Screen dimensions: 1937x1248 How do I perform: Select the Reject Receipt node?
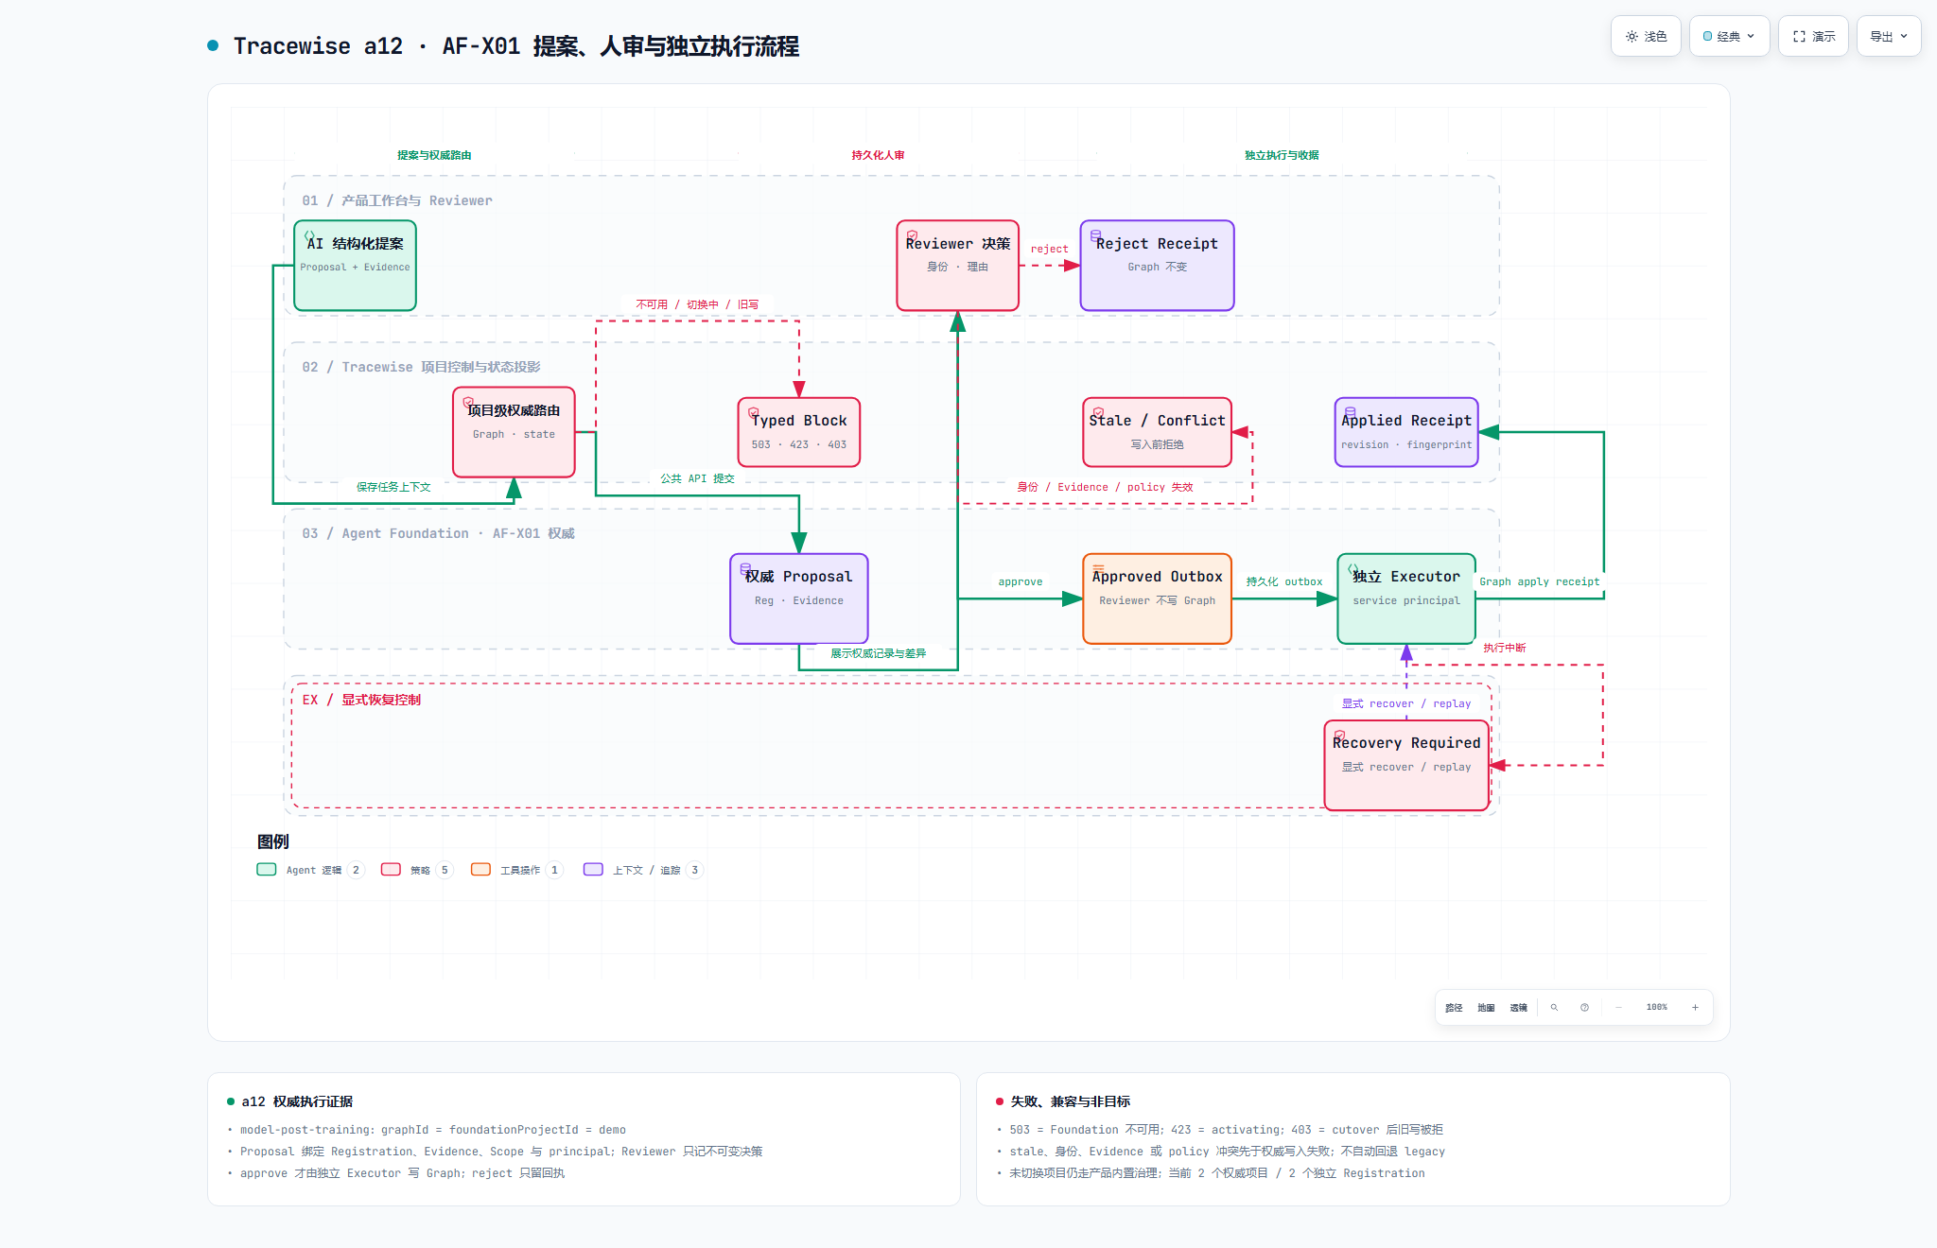click(1157, 266)
